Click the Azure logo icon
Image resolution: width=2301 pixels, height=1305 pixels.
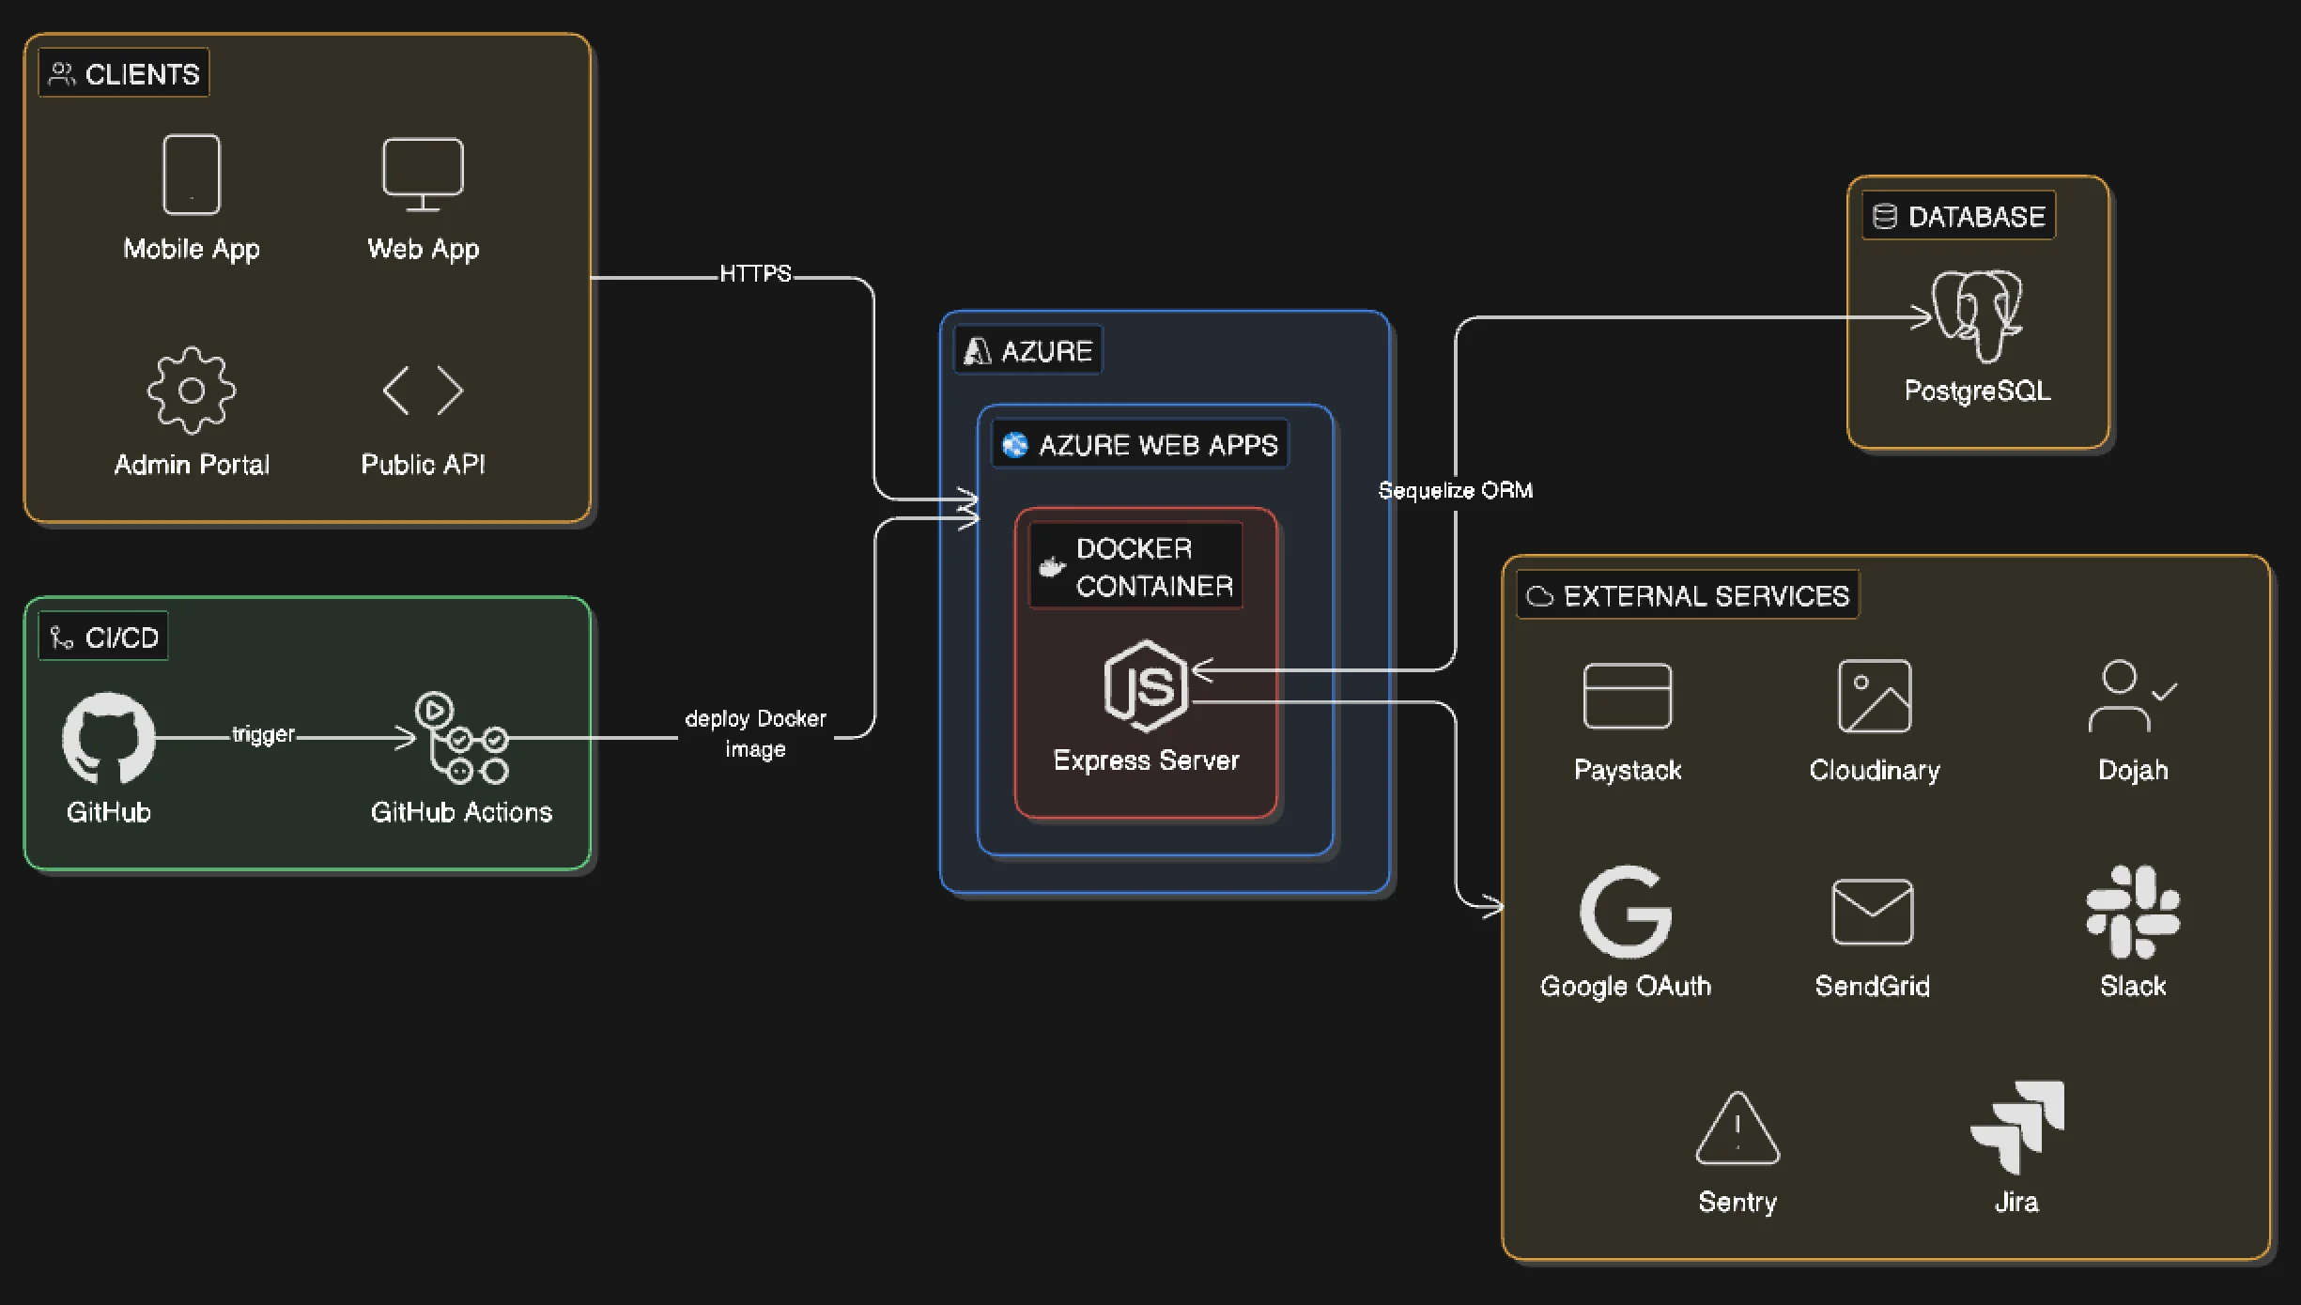(977, 351)
